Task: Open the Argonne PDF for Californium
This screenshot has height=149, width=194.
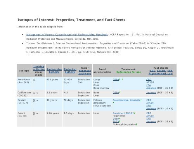Action: [151, 93]
